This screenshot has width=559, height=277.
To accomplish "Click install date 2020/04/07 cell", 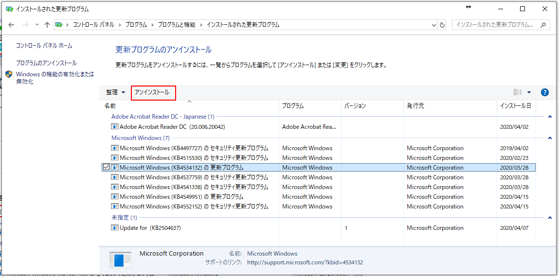I will [x=514, y=228].
